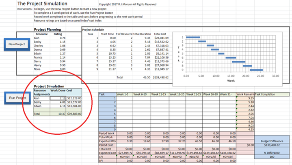Viewport: 292px width, 165px height.
Task: Select the Week 6-10 column header
Action: (x=142, y=94)
